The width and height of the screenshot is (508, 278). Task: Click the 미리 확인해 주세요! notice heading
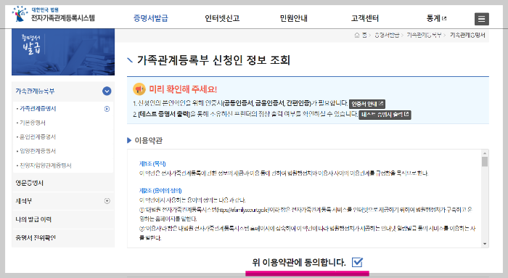click(183, 89)
